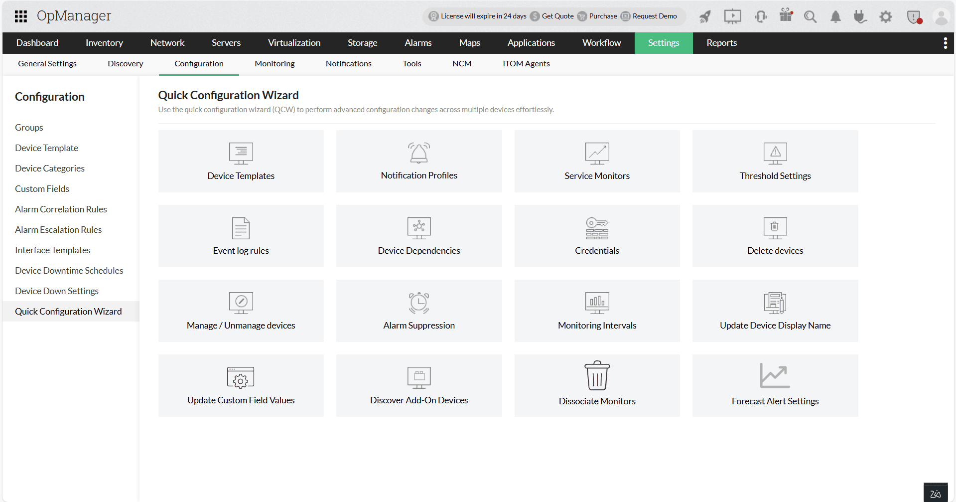Open the settings gear icon

tap(886, 16)
